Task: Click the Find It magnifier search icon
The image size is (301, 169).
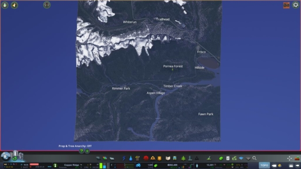Action: (x=254, y=158)
